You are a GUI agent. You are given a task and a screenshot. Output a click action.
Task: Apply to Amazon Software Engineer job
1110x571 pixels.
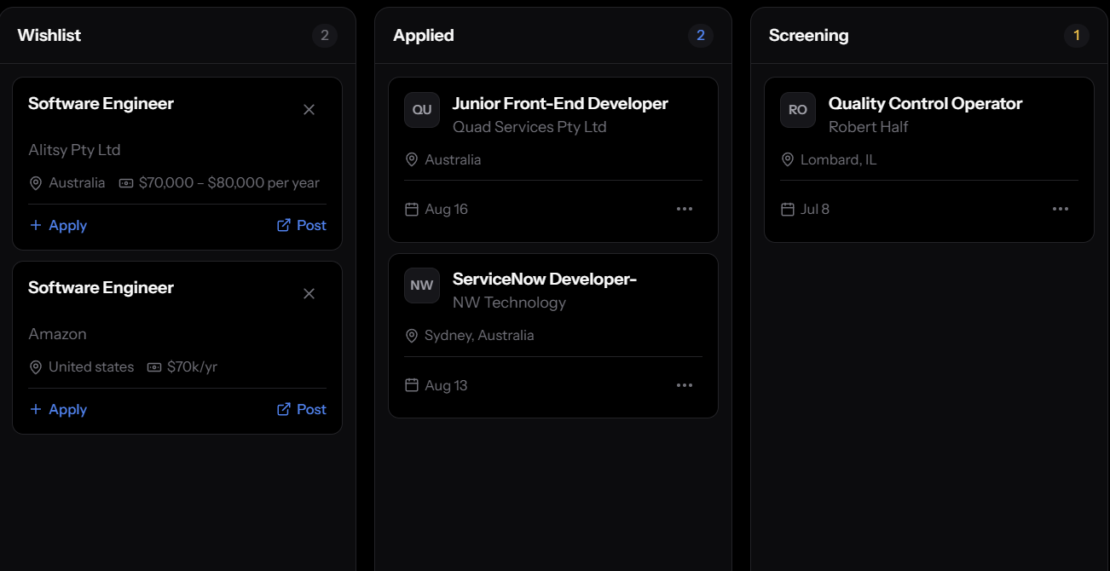tap(58, 410)
